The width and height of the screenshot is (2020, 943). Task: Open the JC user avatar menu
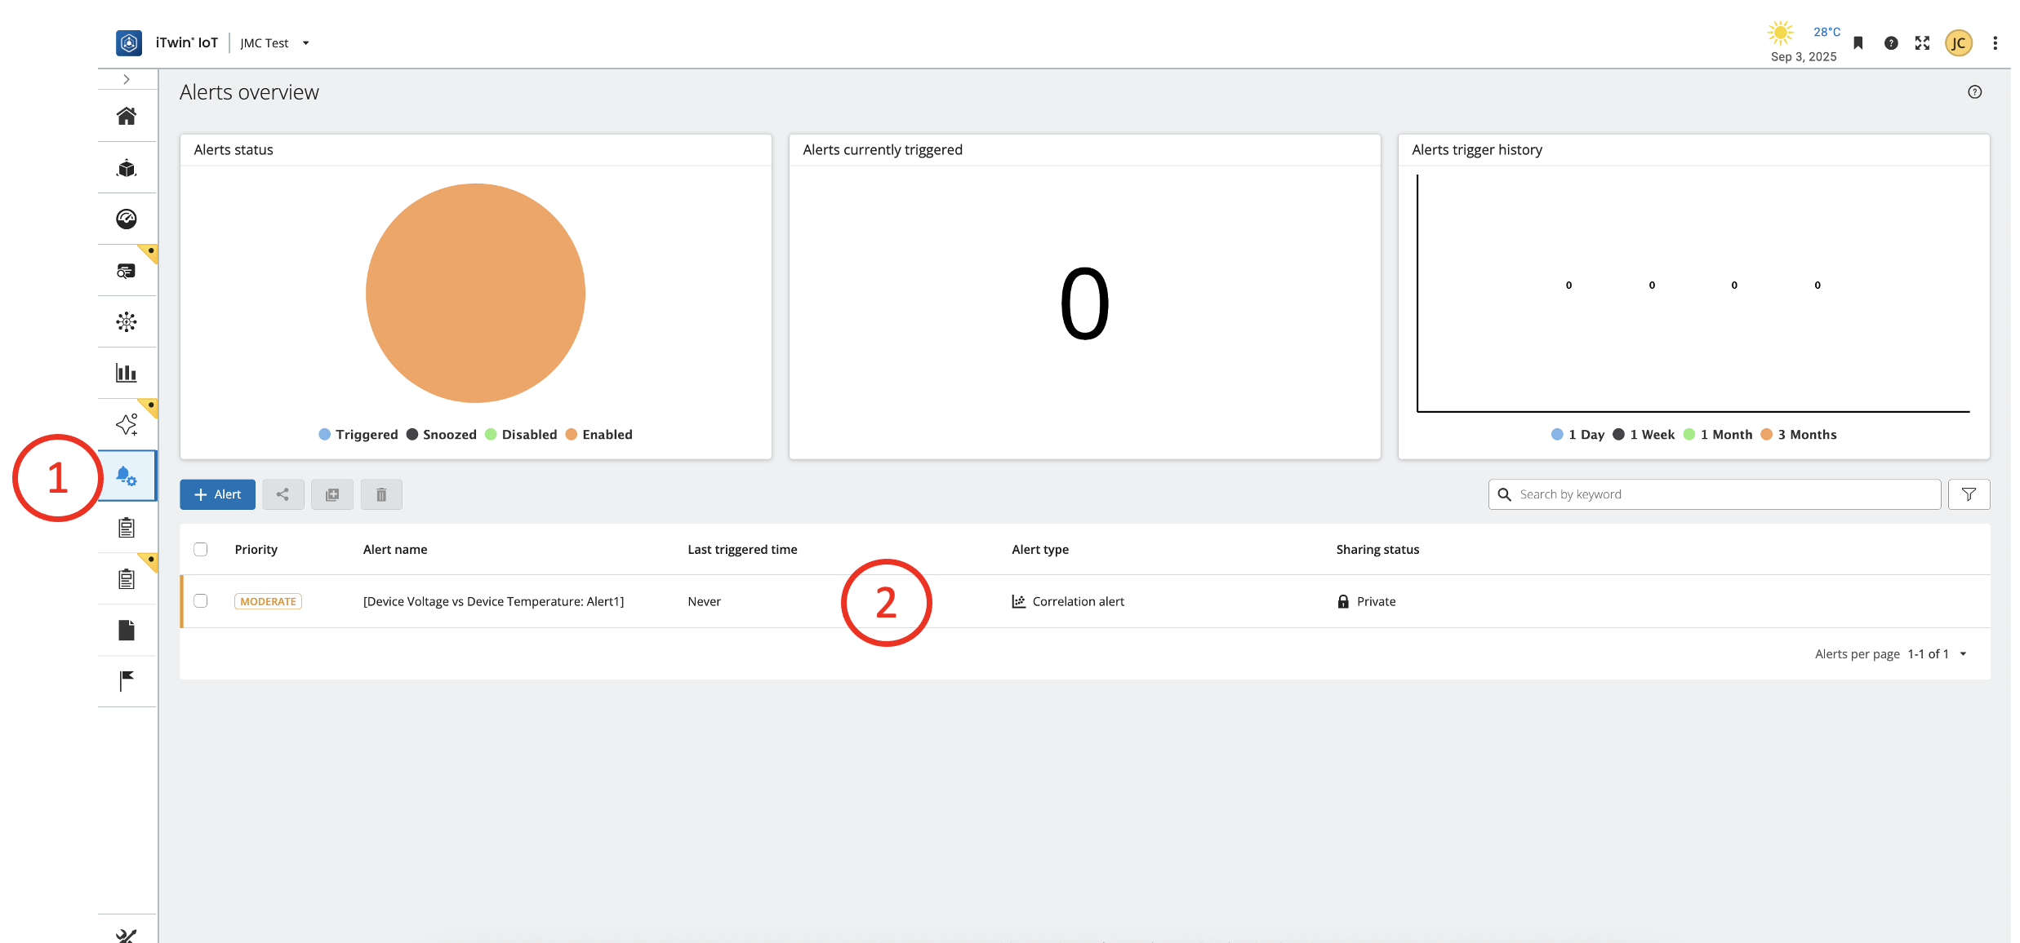coord(1958,43)
